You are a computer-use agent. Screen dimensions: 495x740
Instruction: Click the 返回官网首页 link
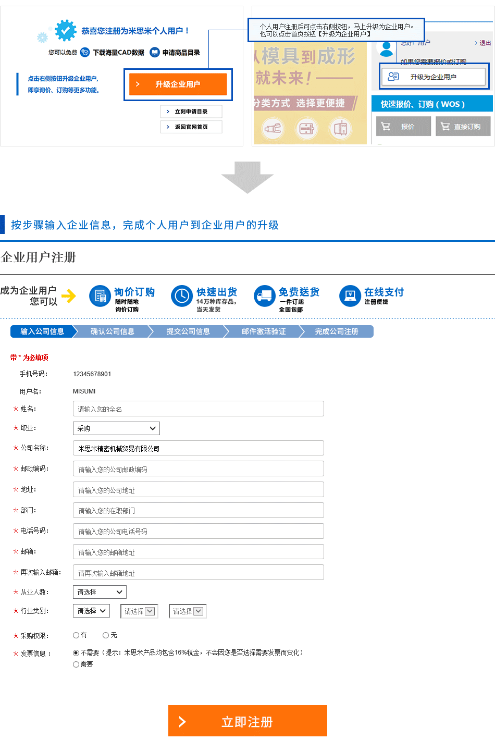point(191,127)
